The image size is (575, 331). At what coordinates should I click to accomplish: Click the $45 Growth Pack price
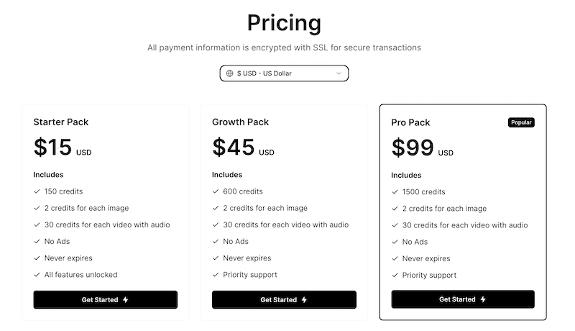tap(234, 147)
